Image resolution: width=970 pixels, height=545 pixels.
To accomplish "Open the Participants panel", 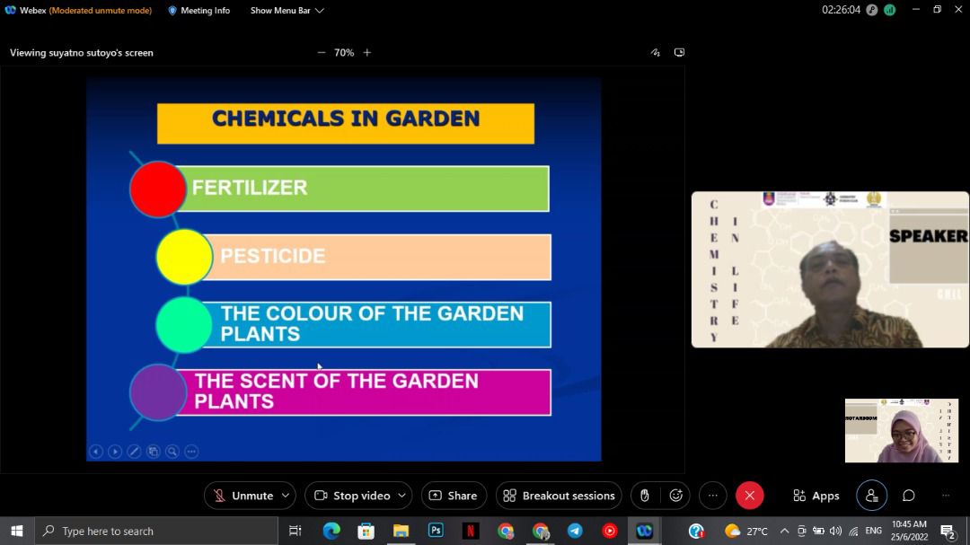I will click(870, 496).
